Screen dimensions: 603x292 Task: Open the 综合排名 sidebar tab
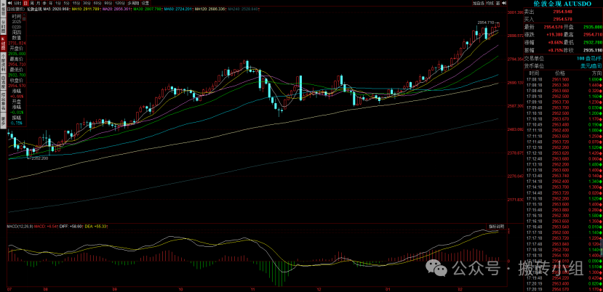click(x=3, y=101)
